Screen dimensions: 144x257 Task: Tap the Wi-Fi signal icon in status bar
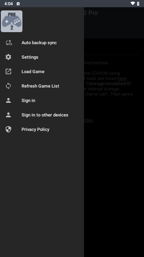pyautogui.click(x=133, y=4)
